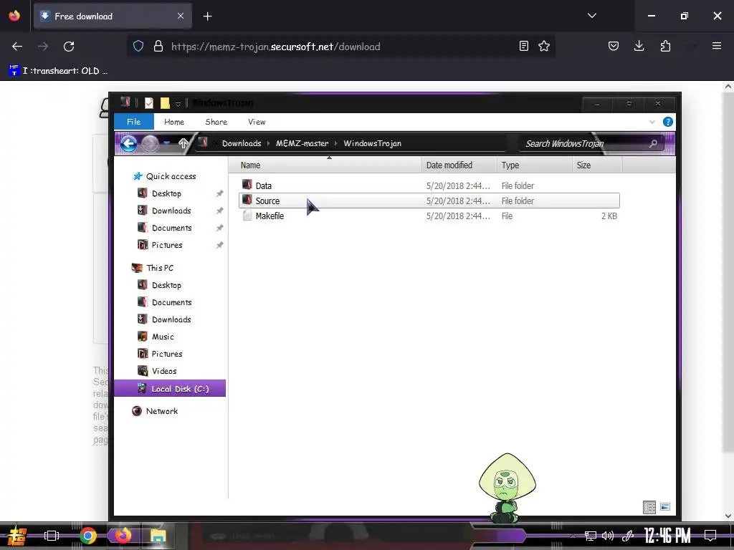This screenshot has height=550, width=734.
Task: Click the search magnifier icon
Action: point(654,143)
